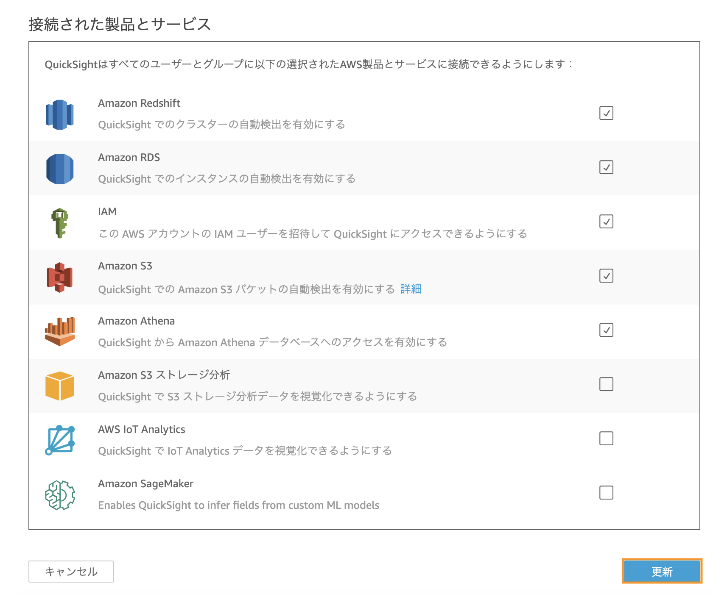The image size is (713, 594).
Task: Open the 詳細 link for Amazon S3
Action: click(x=411, y=289)
